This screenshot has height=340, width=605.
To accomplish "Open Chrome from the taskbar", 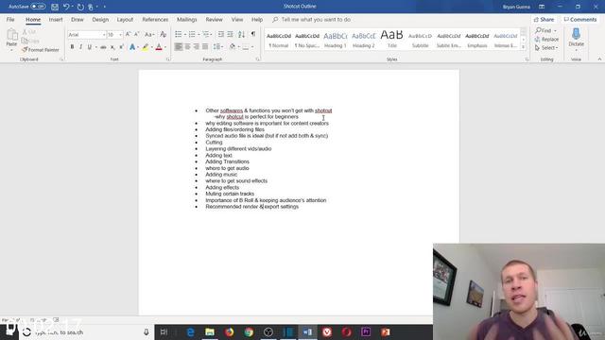I will [249, 331].
